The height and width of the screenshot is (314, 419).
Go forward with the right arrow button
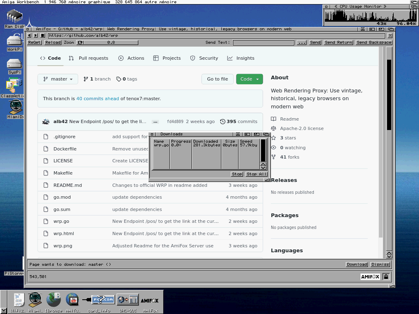point(36,35)
